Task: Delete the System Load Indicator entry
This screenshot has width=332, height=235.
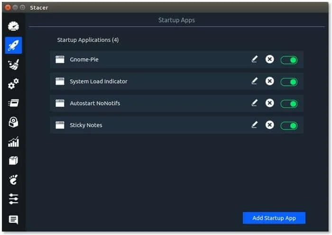Action: (x=269, y=81)
